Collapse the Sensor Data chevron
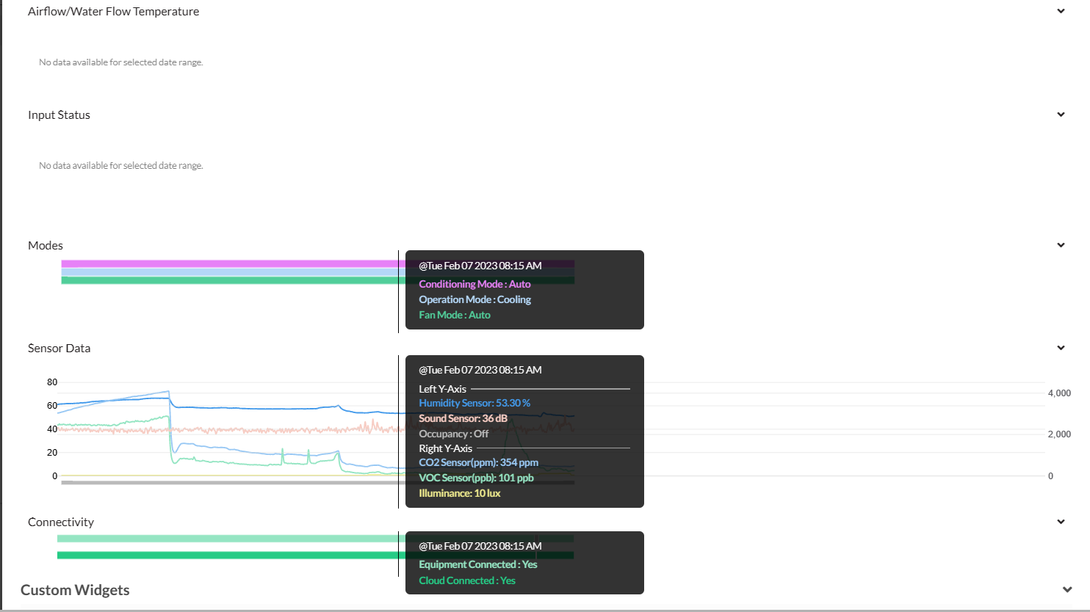Image resolution: width=1090 pixels, height=612 pixels. (x=1061, y=348)
